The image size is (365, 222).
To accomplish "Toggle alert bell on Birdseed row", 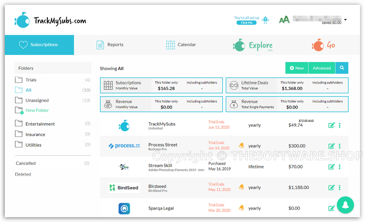I will tap(241, 187).
